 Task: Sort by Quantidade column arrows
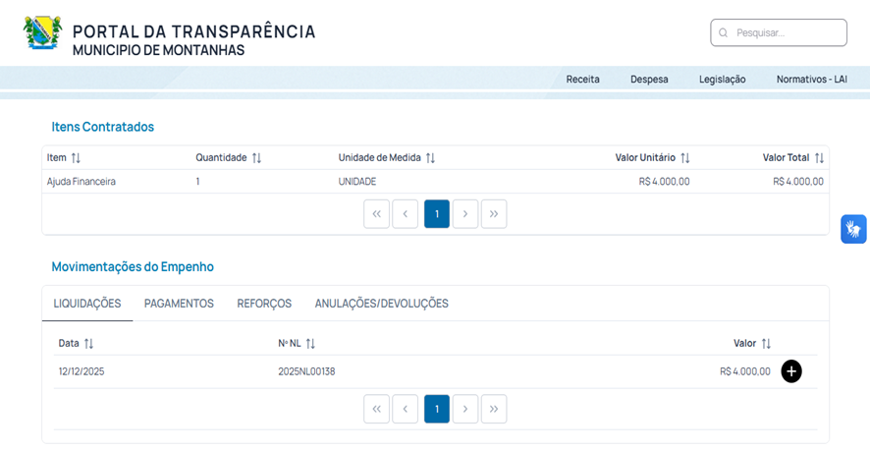click(x=256, y=158)
